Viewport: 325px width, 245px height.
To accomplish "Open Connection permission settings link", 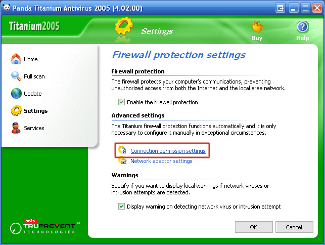I will (168, 151).
